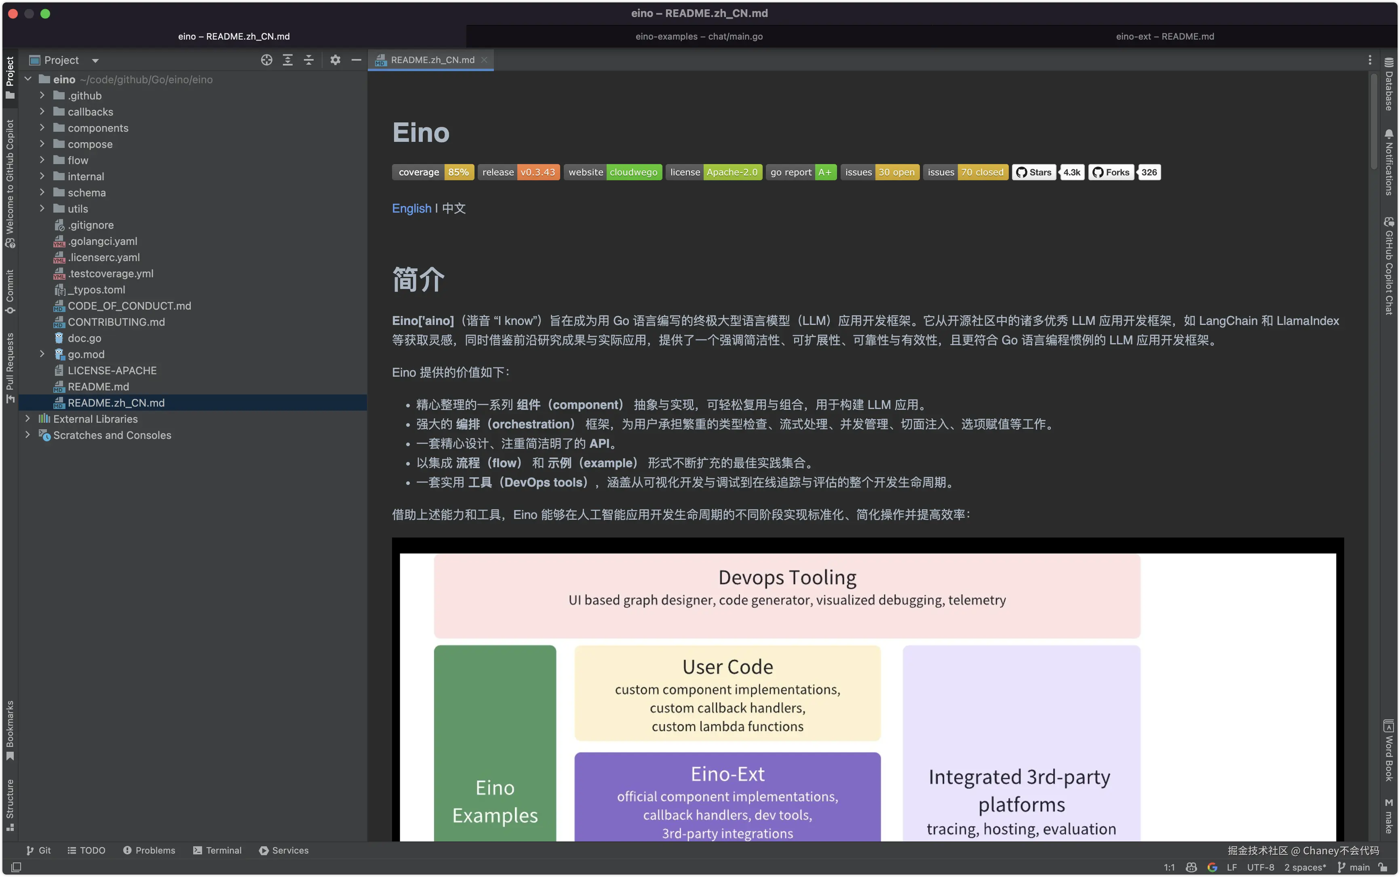Select README.md in project tree
This screenshot has width=1400, height=877.
(x=98, y=386)
